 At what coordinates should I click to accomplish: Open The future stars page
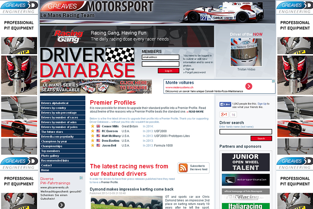point(63,132)
